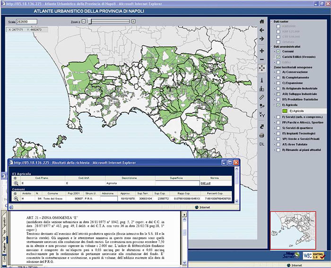Viewport: 331px width, 268px height.
Task: Uncheck the Comuni layer checkbox
Action: pos(278,52)
